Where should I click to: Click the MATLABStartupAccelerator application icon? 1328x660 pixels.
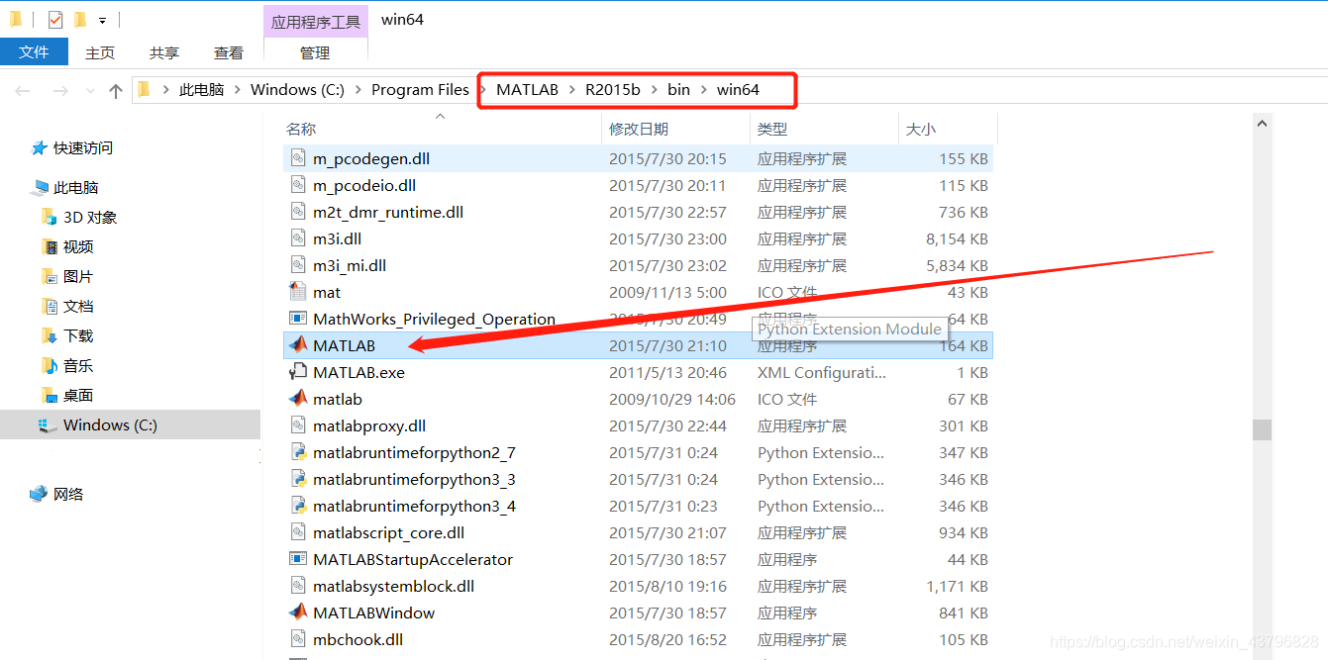click(298, 559)
